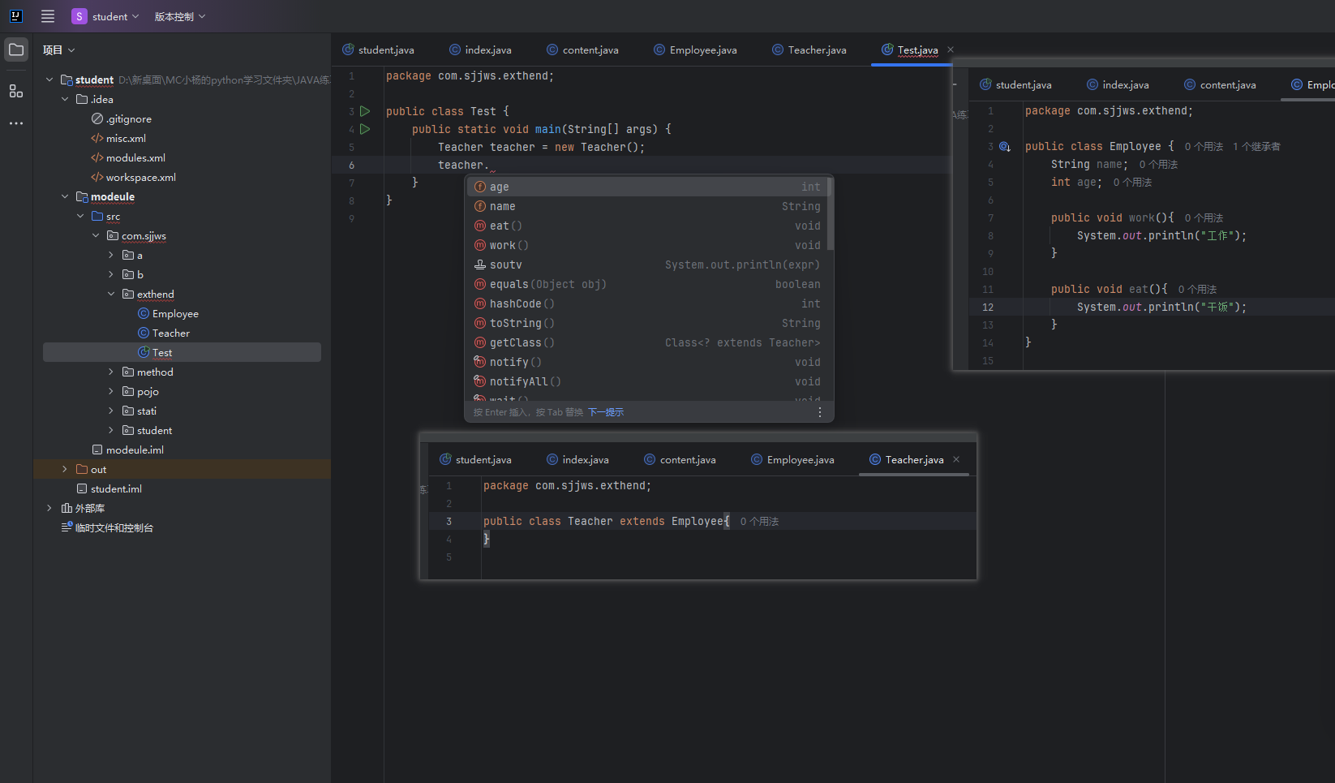Click the more tool windows ellipsis
Image resolution: width=1335 pixels, height=783 pixels.
16,123
